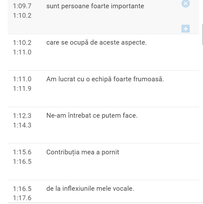This screenshot has width=203, height=204.
Task: Click the 1:11.9 end timestamp
Action: (x=22, y=89)
